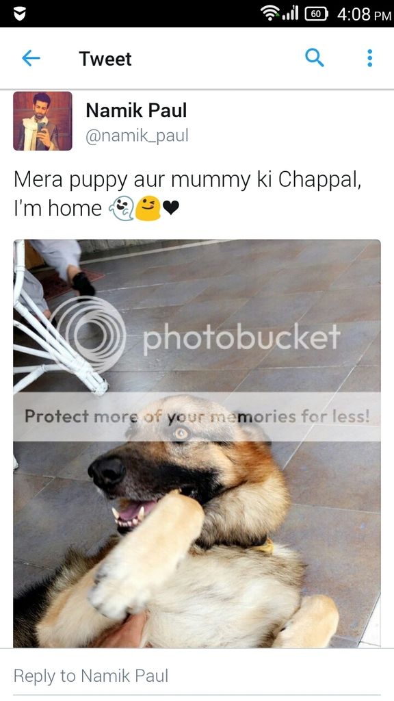Tap the Wi-Fi status icon
Screen dimensions: 394x701
(271, 14)
